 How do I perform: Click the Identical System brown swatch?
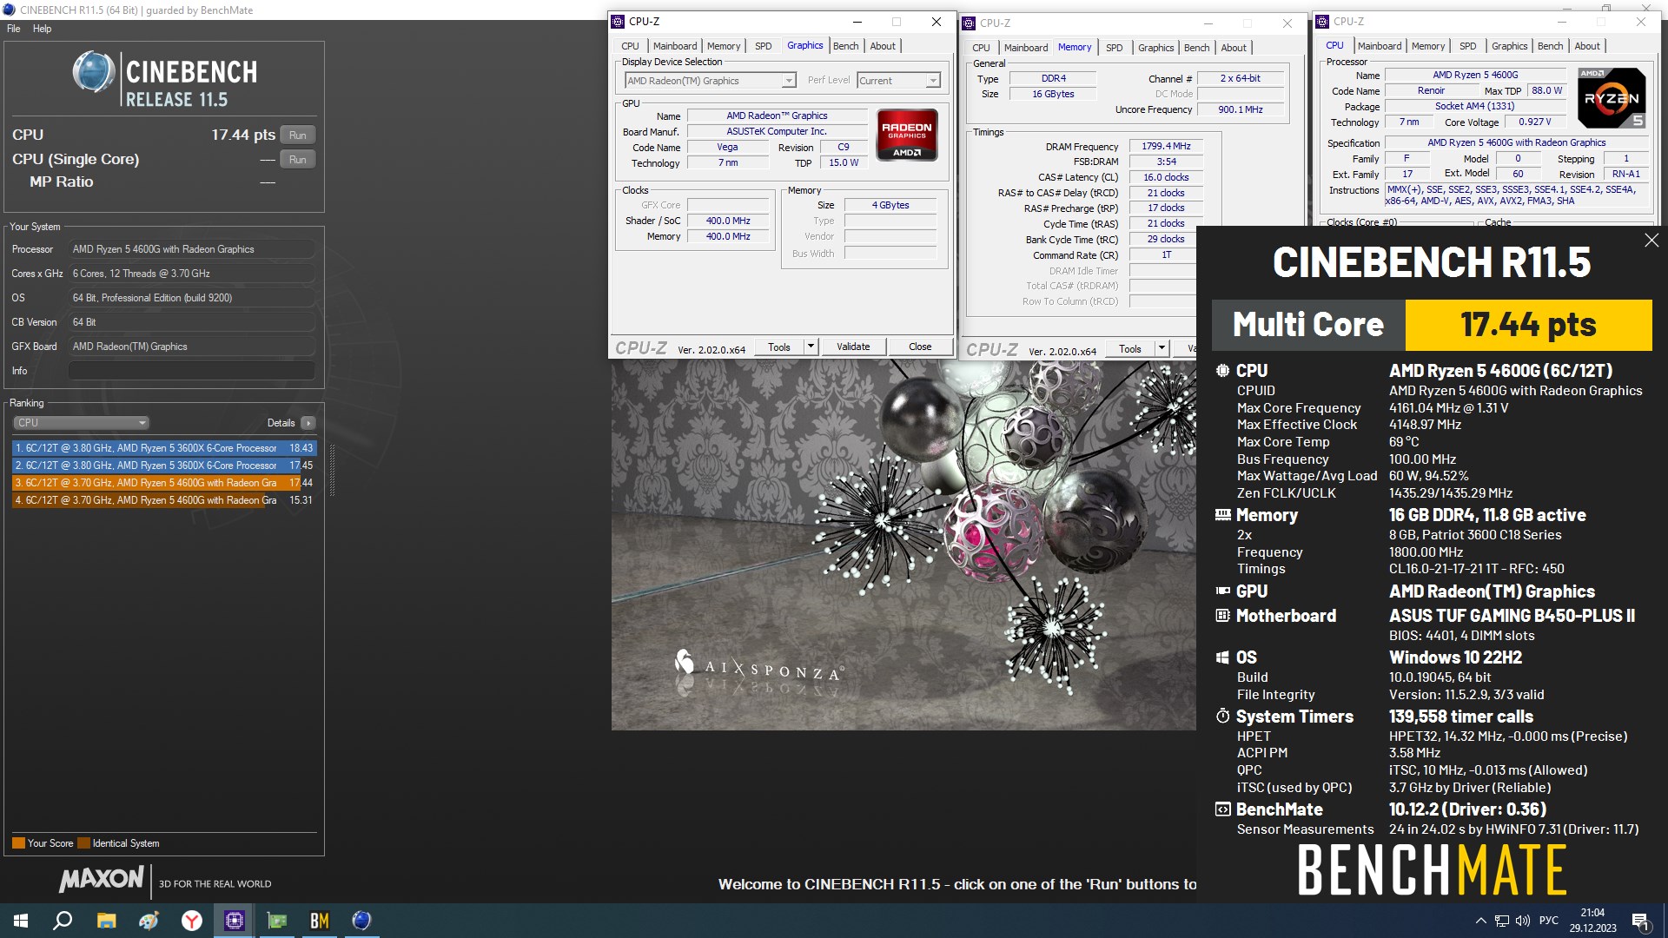coord(83,843)
